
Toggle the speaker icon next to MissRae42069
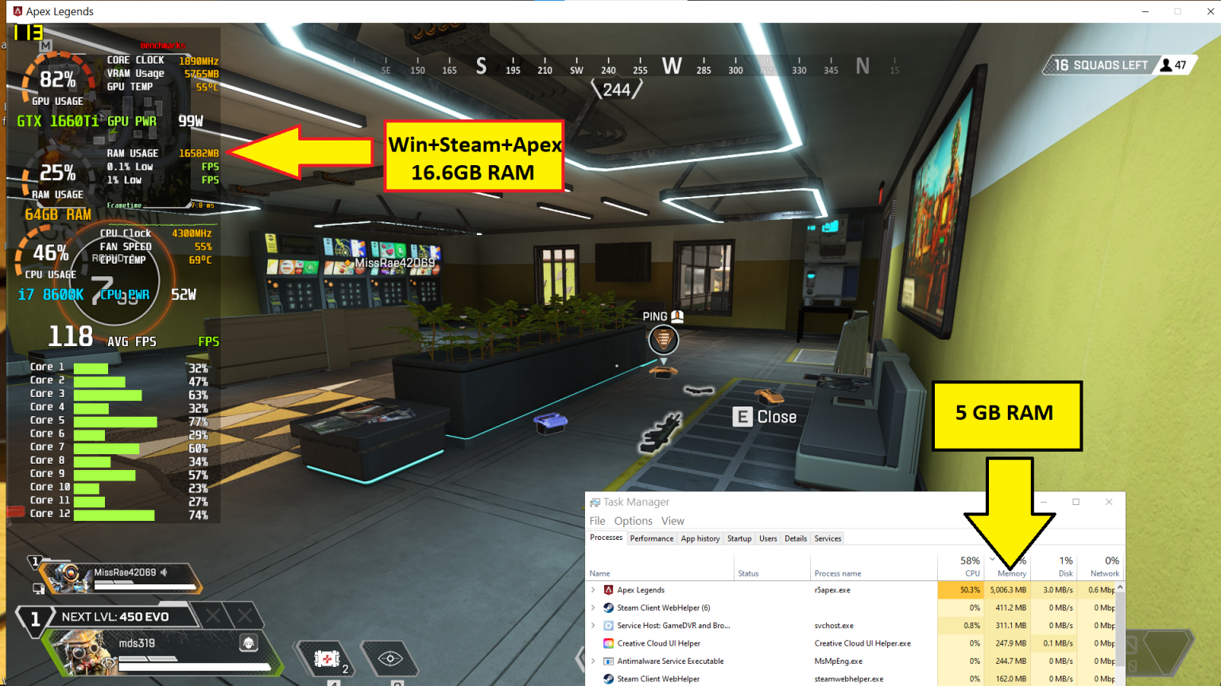tap(165, 572)
